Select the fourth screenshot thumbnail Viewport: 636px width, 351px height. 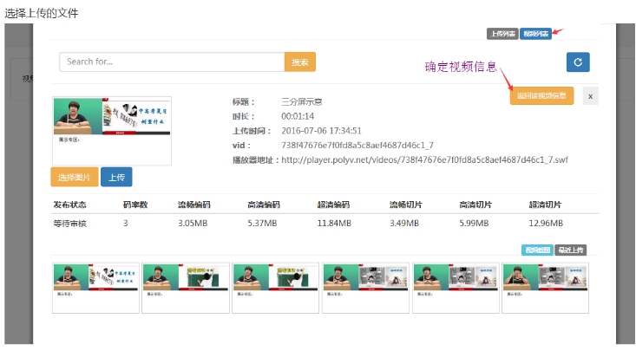365,288
